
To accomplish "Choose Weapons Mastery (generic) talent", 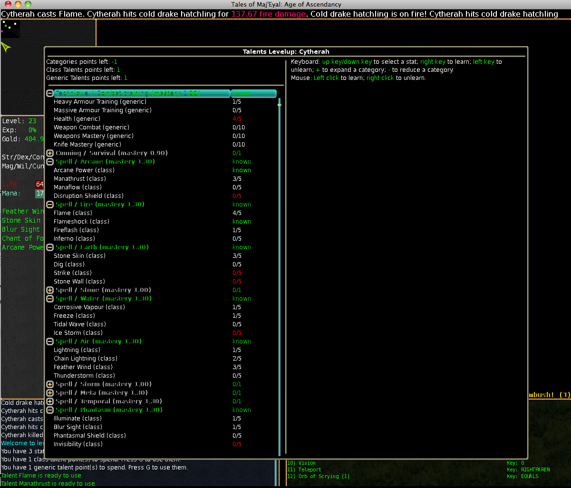I will tap(165, 136).
